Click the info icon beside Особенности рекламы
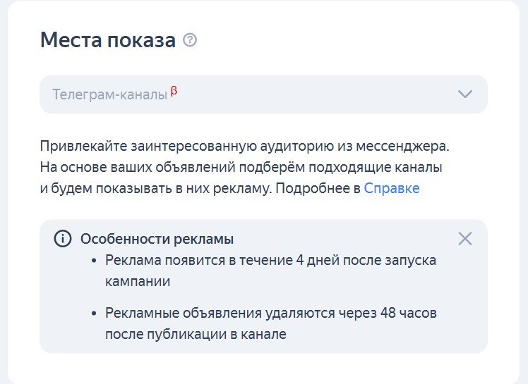The width and height of the screenshot is (528, 384). click(x=63, y=239)
